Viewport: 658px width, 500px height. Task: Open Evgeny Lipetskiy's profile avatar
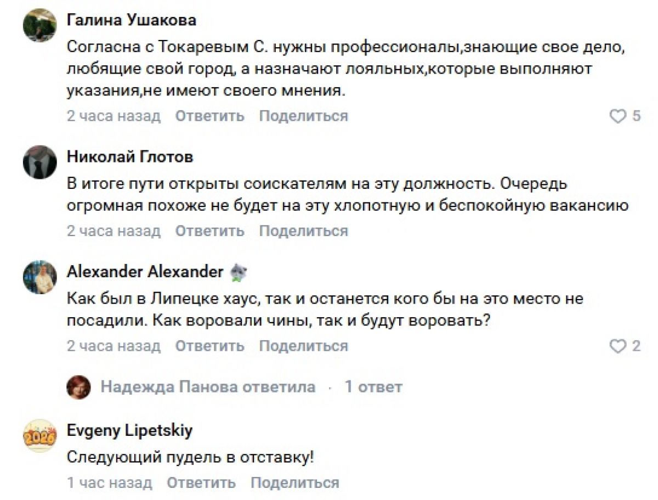[x=40, y=436]
